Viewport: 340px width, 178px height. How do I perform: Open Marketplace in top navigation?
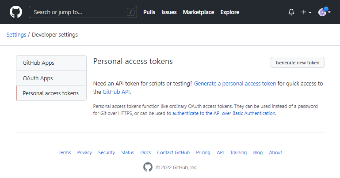(x=199, y=12)
